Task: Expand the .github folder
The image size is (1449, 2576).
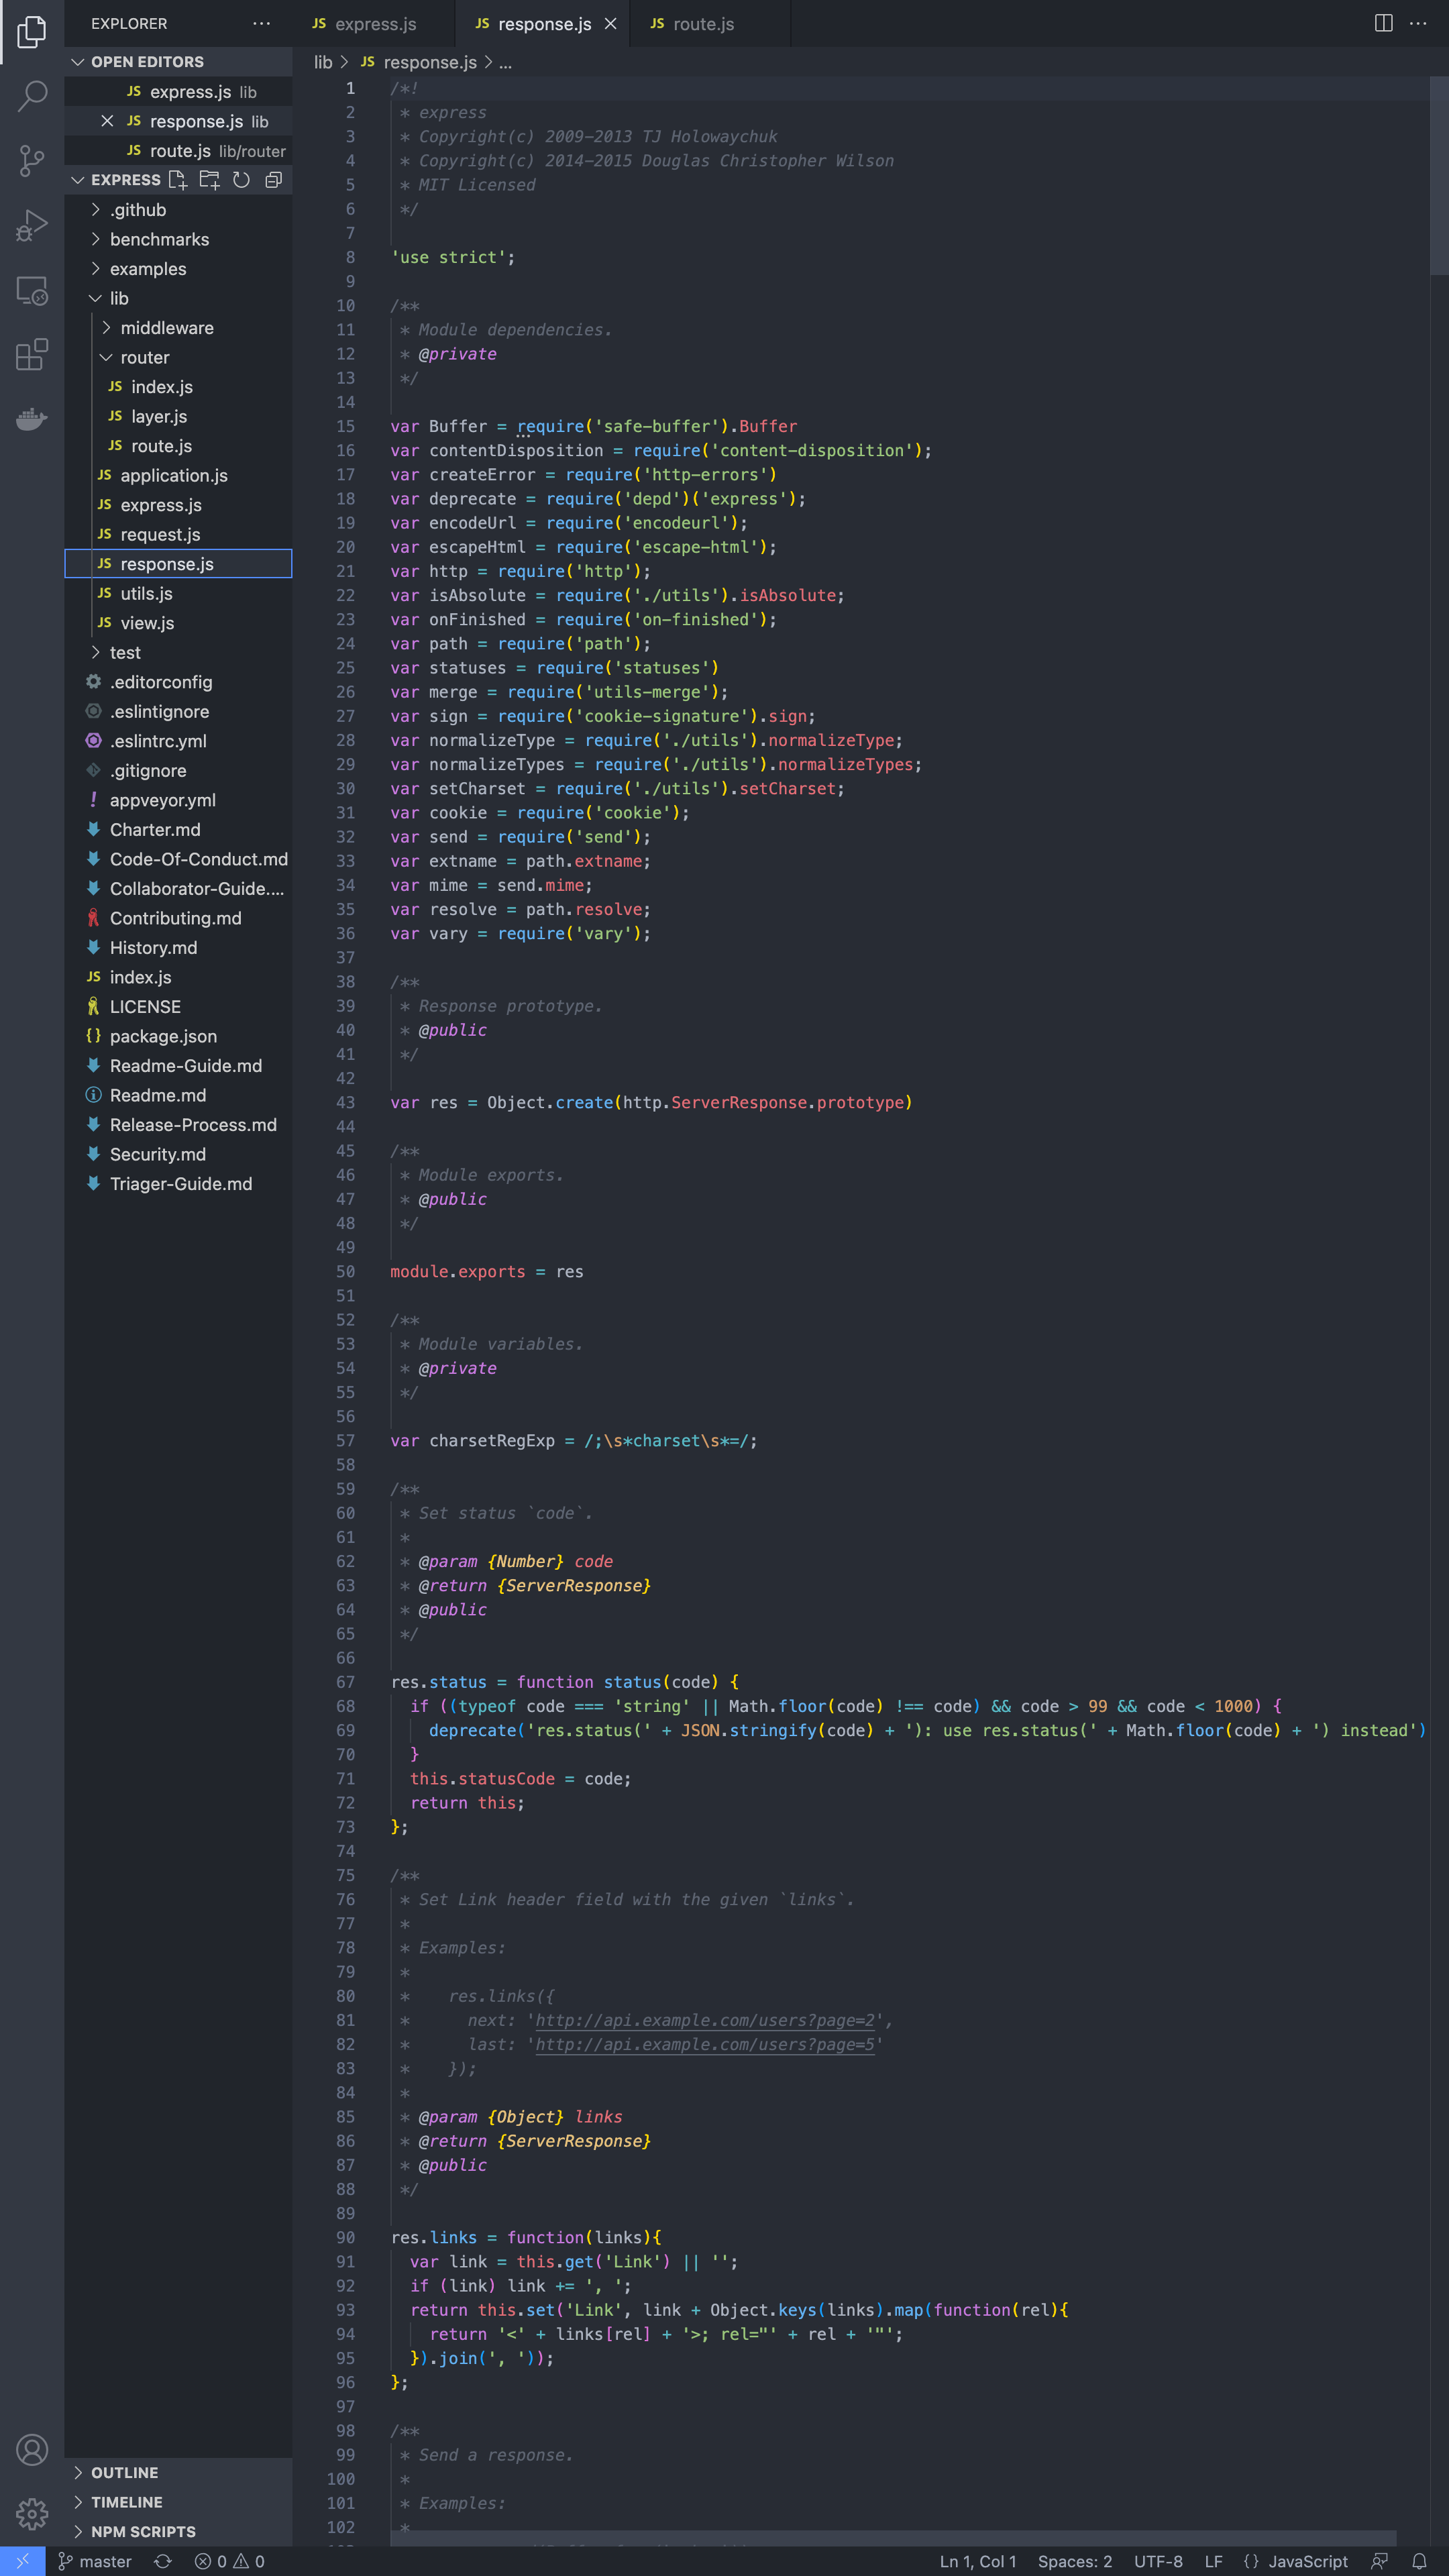Action: 178,210
